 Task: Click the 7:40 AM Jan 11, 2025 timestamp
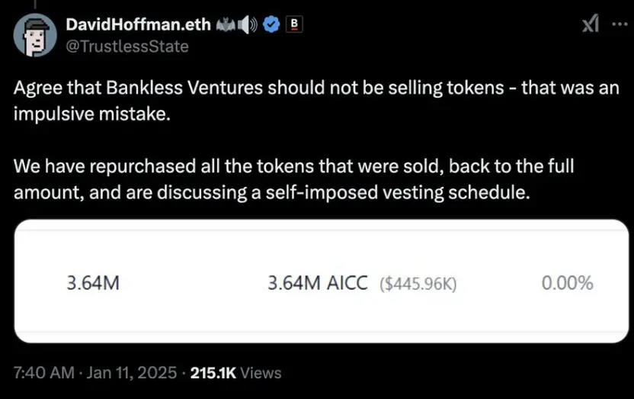coord(94,373)
